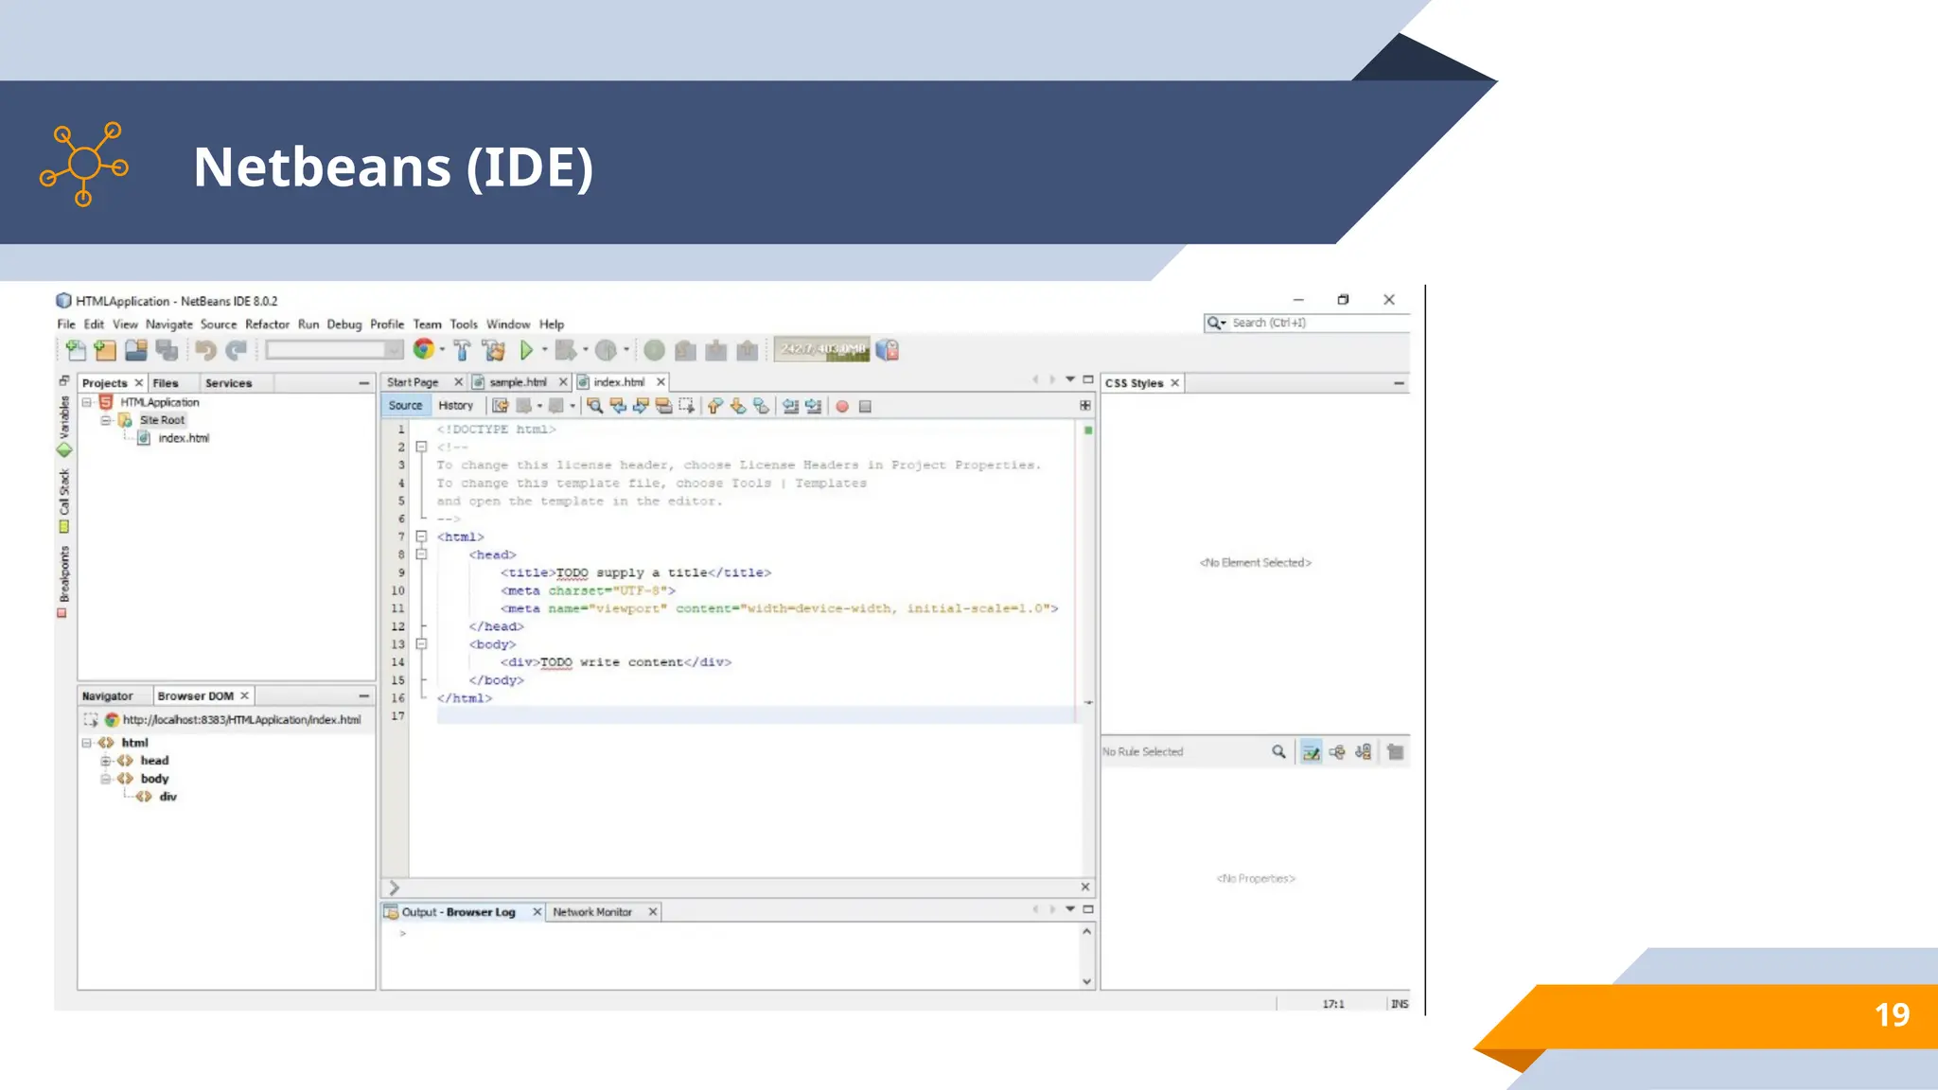
Task: Toggle rectangular selection in editor toolbar
Action: (x=686, y=406)
